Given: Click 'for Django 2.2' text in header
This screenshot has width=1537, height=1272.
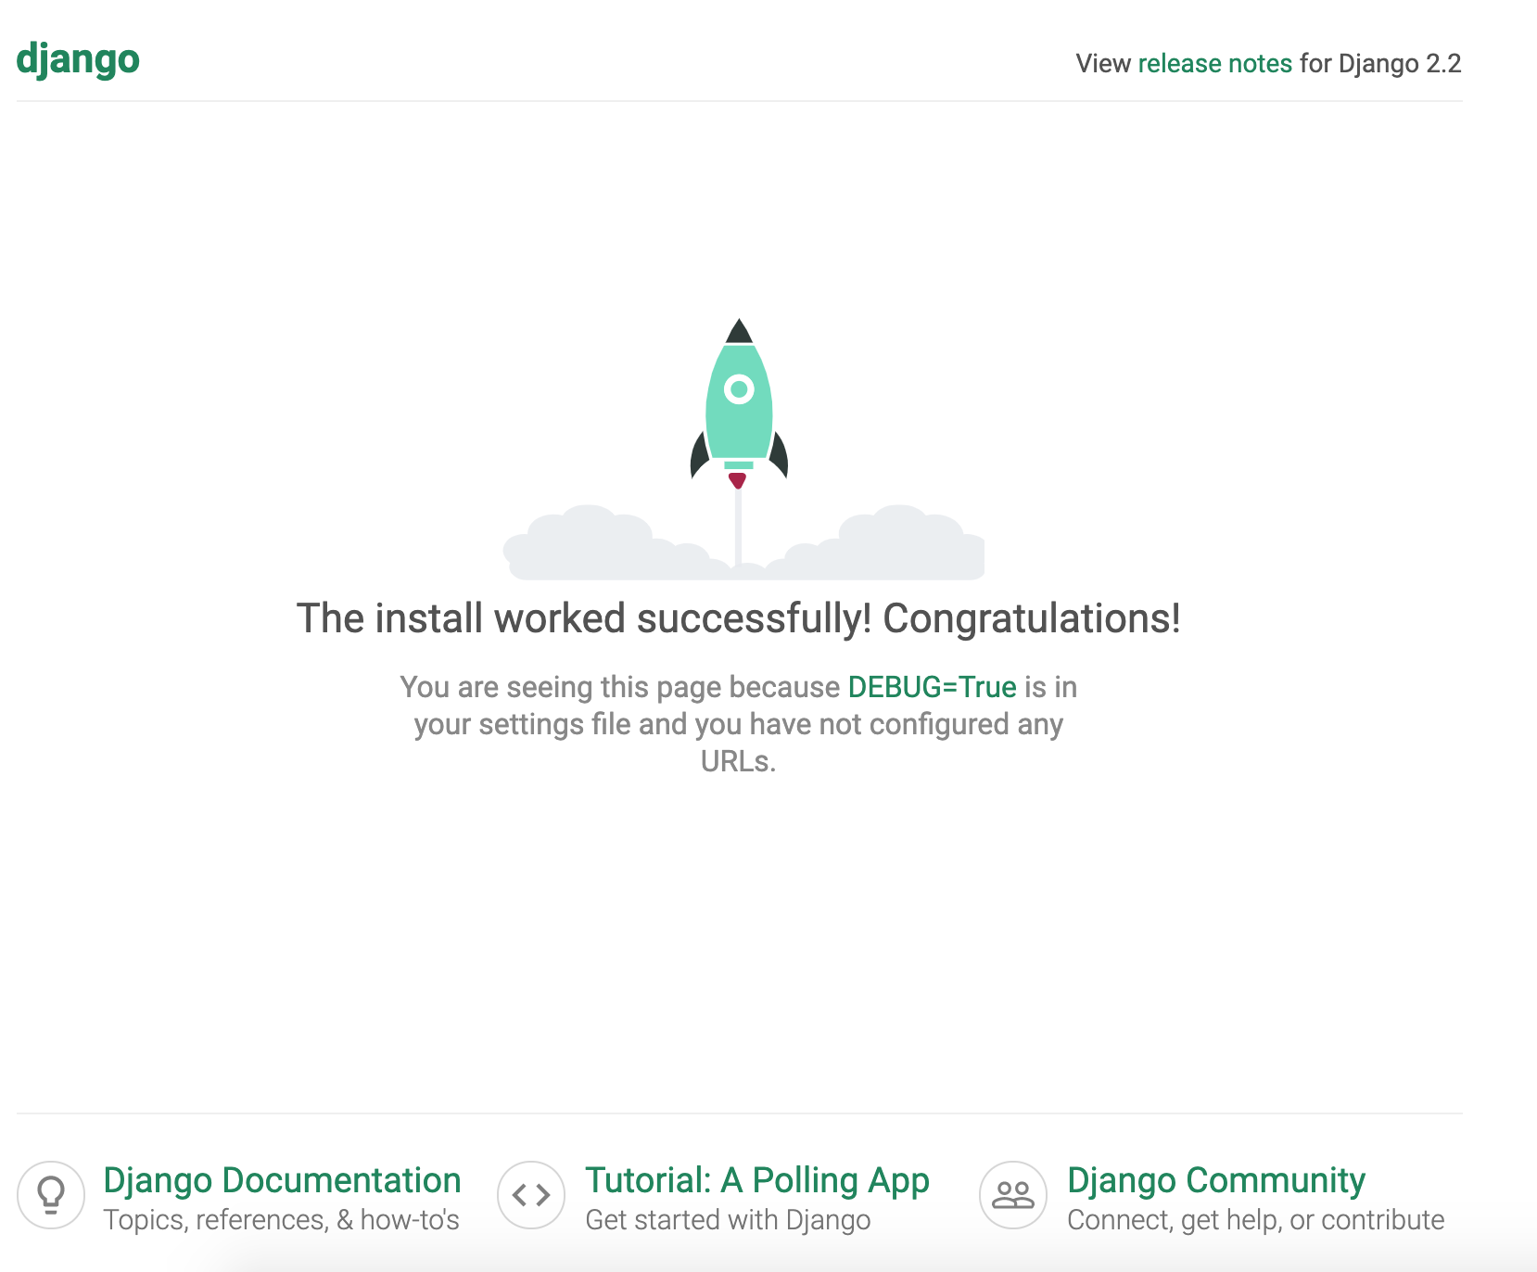Looking at the screenshot, I should (1380, 63).
